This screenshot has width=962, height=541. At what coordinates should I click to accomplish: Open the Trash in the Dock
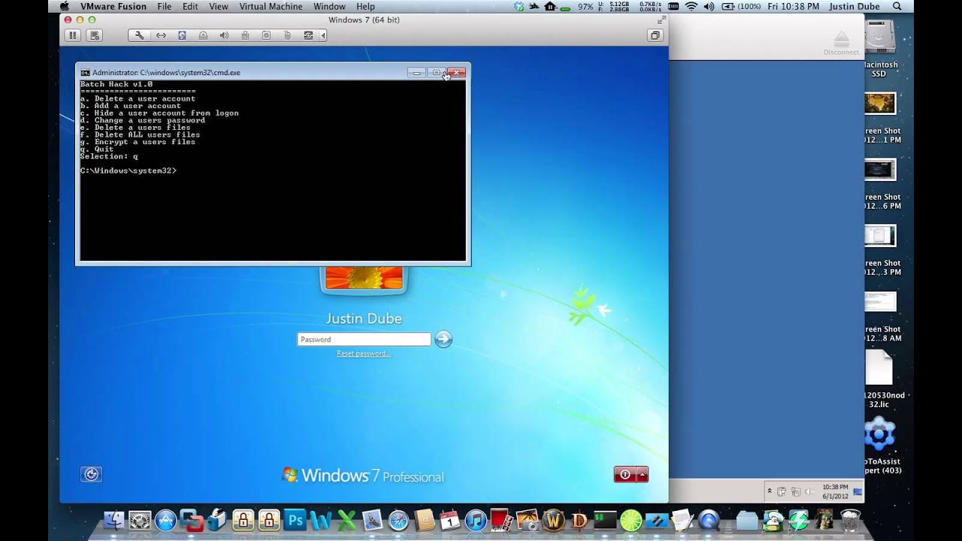click(x=850, y=520)
